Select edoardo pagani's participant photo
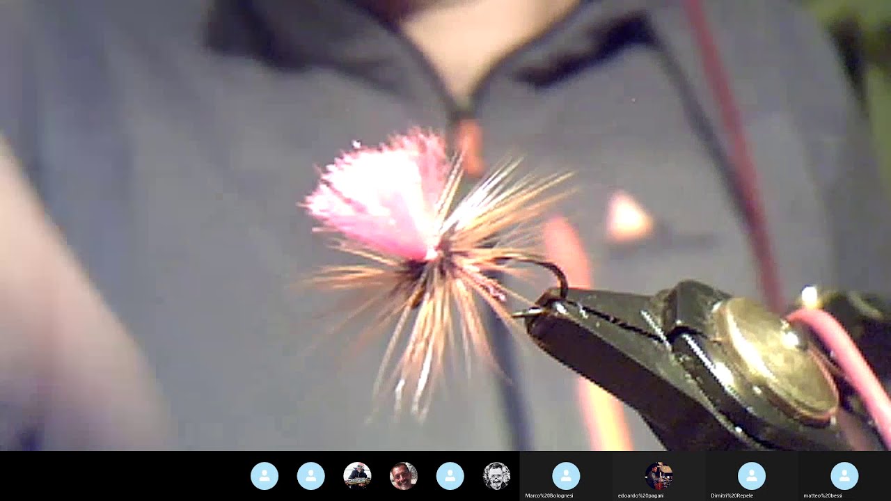This screenshot has height=501, width=891. coord(659,476)
